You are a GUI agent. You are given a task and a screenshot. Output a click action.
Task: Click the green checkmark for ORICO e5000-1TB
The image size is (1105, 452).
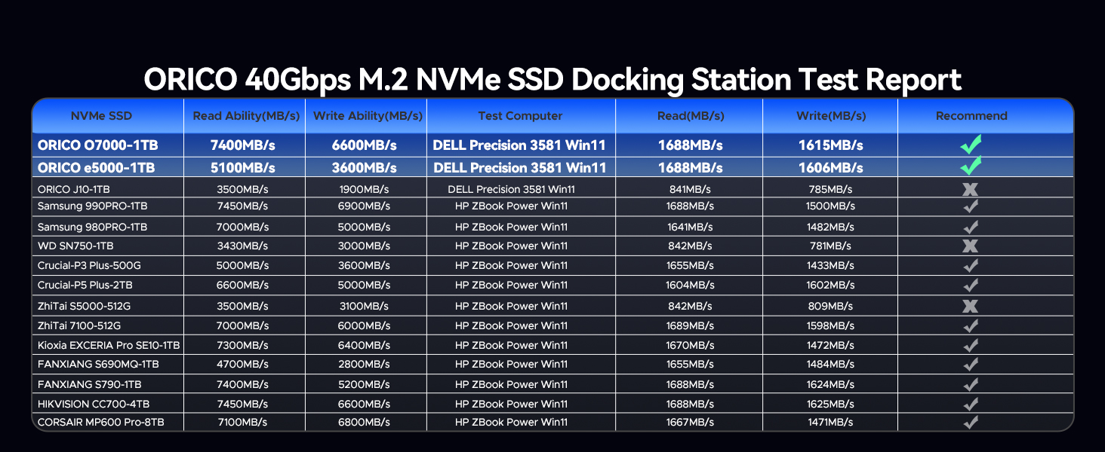coord(971,166)
